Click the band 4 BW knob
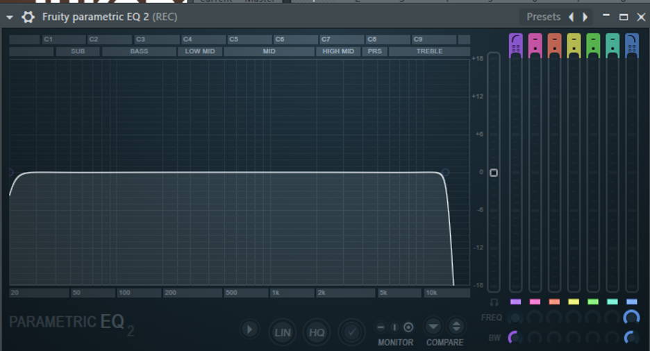The image size is (650, 351). pos(574,338)
